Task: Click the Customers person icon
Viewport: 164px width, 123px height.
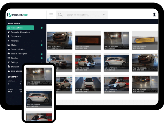Action: pyautogui.click(x=8, y=36)
